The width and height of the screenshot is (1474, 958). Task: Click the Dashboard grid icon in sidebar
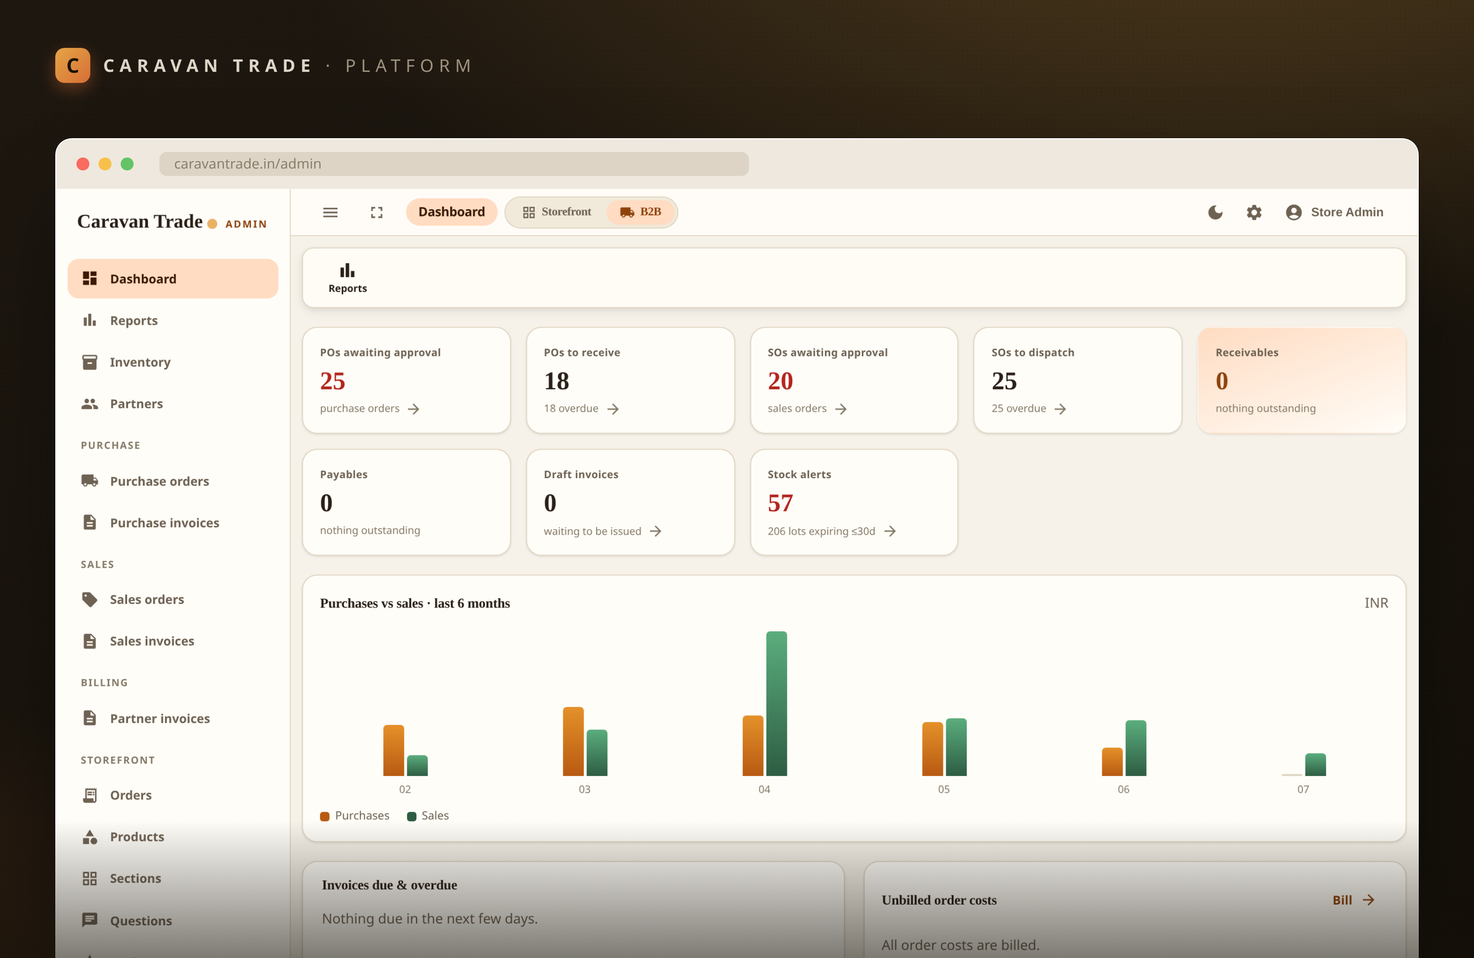(90, 279)
